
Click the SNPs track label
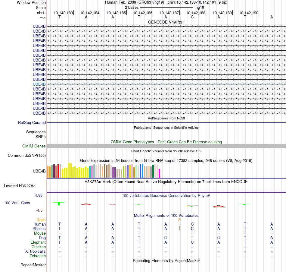click(41, 137)
